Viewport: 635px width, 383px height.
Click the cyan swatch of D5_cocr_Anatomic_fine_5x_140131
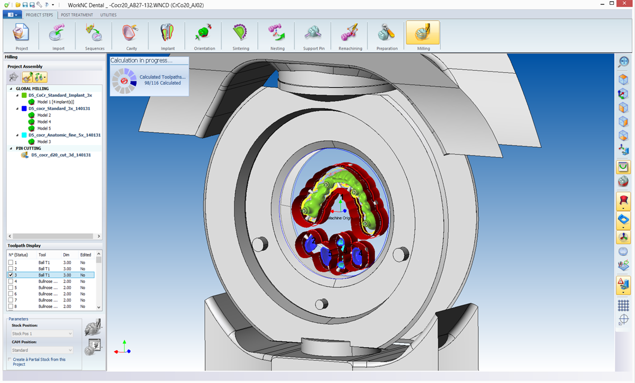(24, 135)
